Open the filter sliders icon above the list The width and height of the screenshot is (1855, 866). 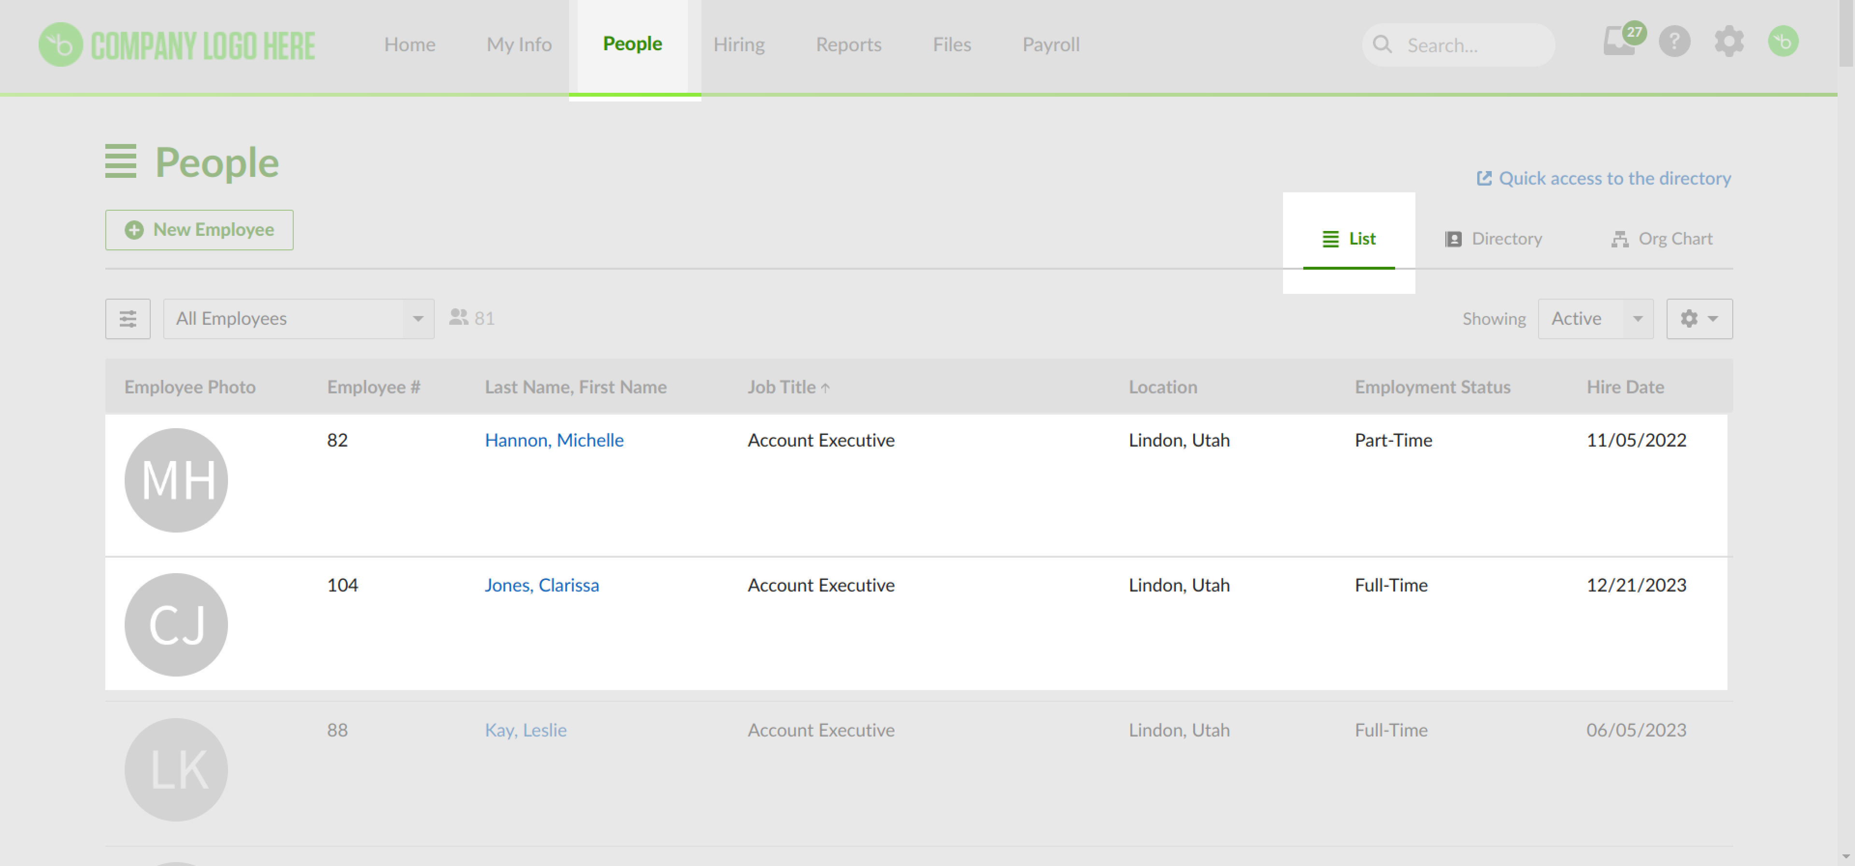click(x=128, y=318)
